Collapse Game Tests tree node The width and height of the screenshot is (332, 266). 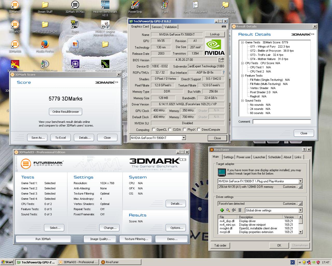pyautogui.click(x=242, y=42)
